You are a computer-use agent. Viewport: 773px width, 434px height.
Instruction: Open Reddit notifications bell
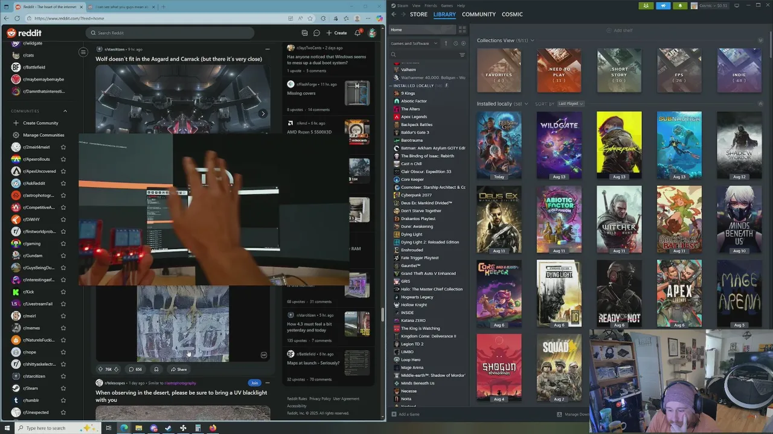coord(358,33)
